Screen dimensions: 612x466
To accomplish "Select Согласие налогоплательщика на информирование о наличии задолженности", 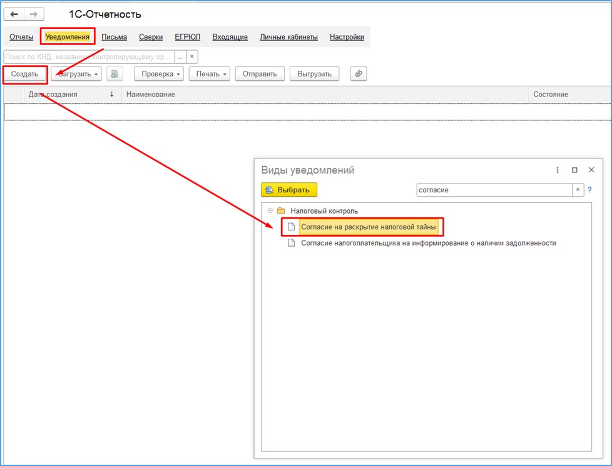I will [x=429, y=243].
